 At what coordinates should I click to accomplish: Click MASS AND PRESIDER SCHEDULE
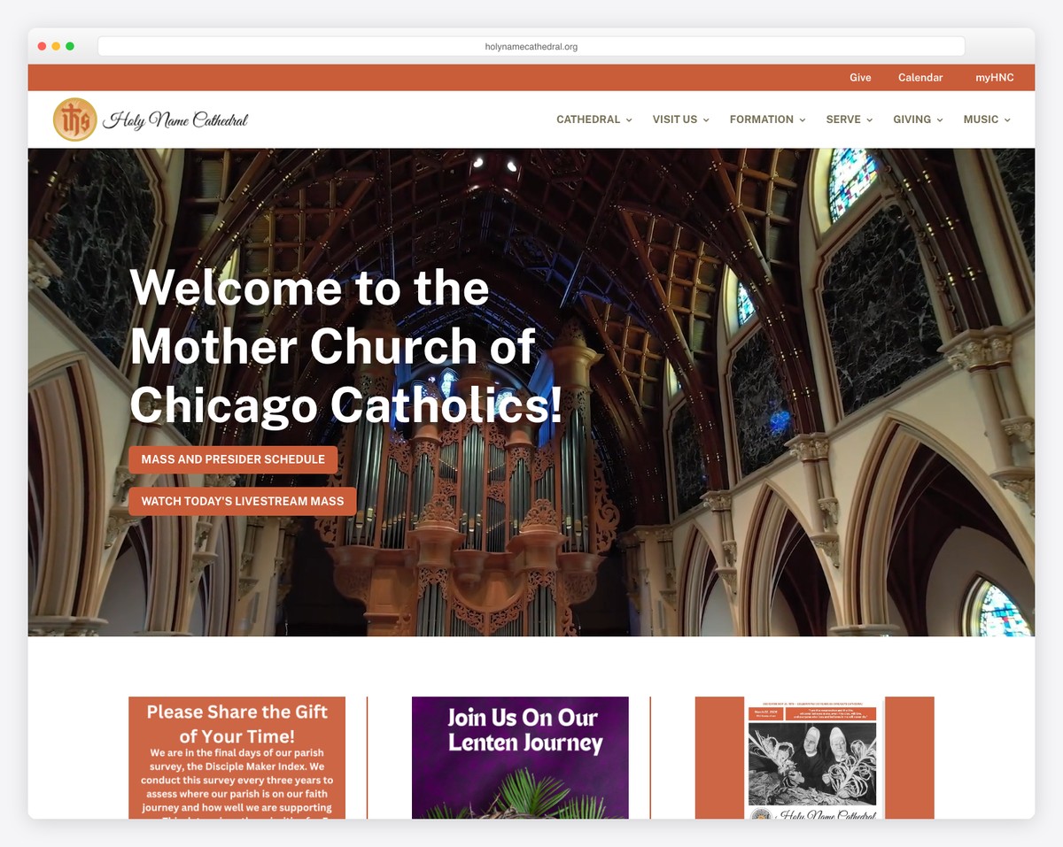234,459
